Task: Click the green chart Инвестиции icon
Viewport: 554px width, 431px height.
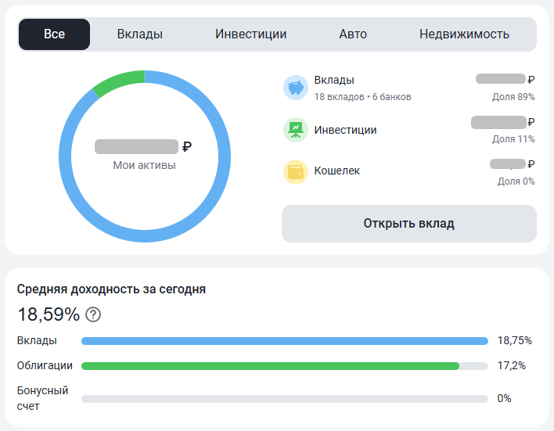Action: coord(296,130)
